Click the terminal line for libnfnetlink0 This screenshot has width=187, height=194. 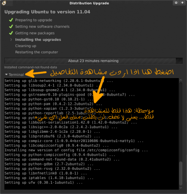click(x=46, y=173)
